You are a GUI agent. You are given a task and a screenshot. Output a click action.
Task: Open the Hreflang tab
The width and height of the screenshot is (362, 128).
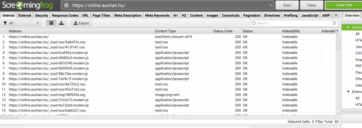tap(291, 16)
